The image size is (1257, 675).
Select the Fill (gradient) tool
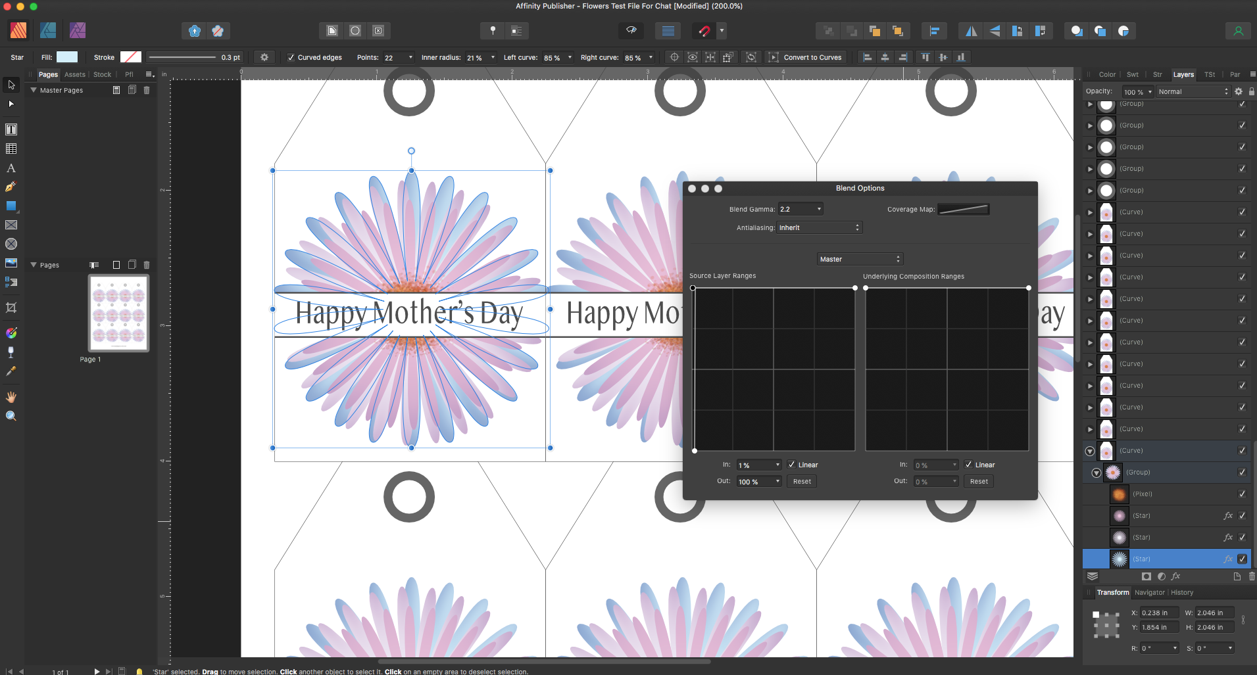(x=11, y=333)
